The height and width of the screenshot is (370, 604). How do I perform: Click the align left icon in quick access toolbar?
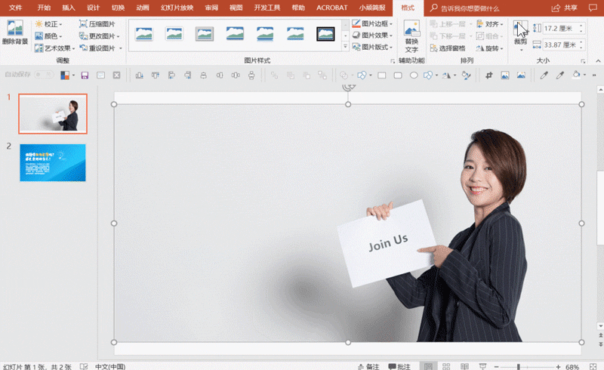point(171,76)
